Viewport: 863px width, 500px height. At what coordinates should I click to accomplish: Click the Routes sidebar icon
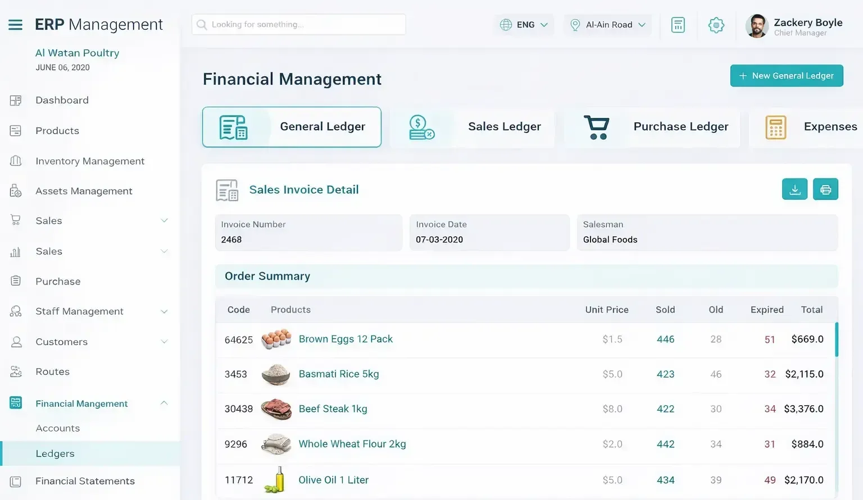click(x=16, y=371)
